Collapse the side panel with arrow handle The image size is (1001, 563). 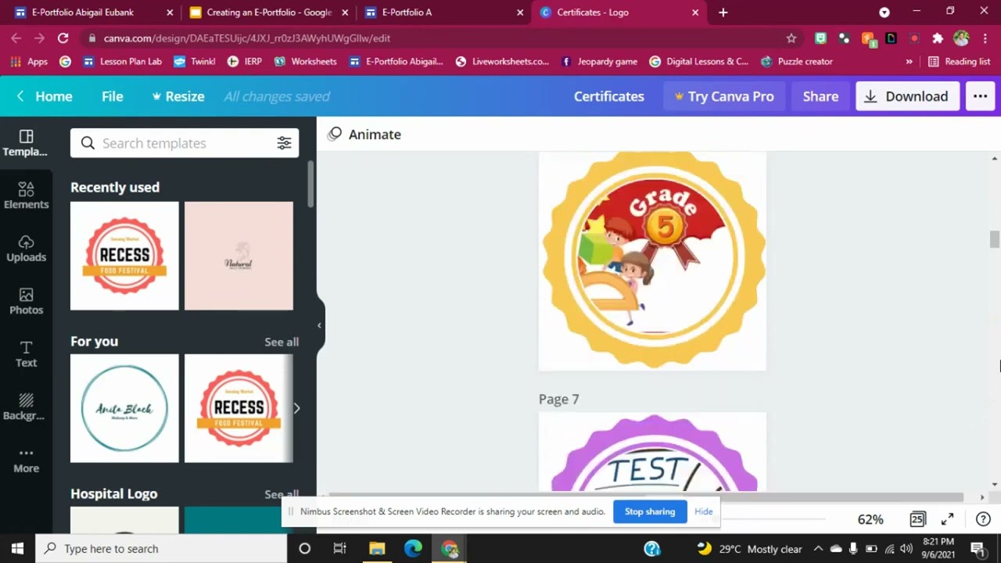coord(319,325)
